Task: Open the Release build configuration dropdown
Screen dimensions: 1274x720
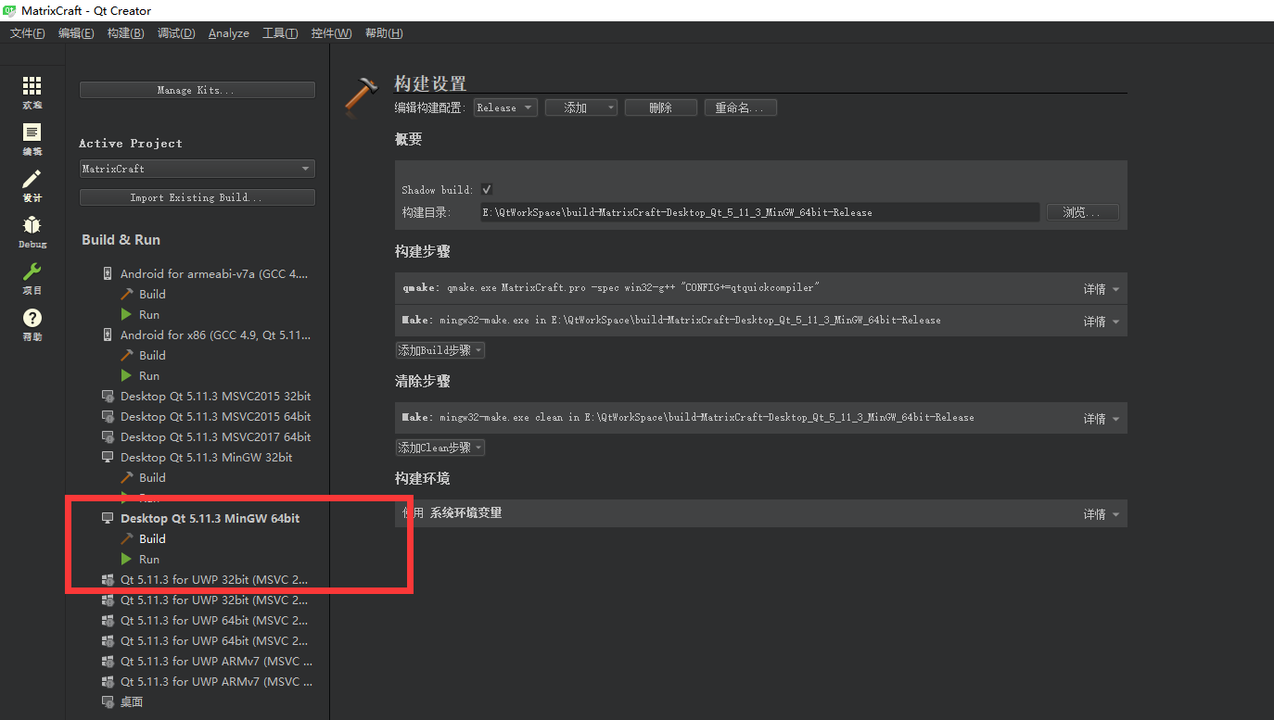Action: [504, 107]
